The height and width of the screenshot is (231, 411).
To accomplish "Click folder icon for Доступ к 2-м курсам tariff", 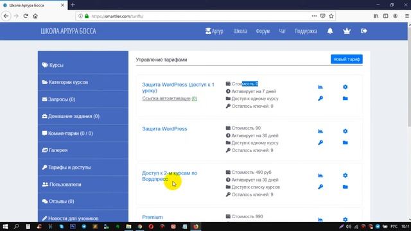I will [345, 187].
